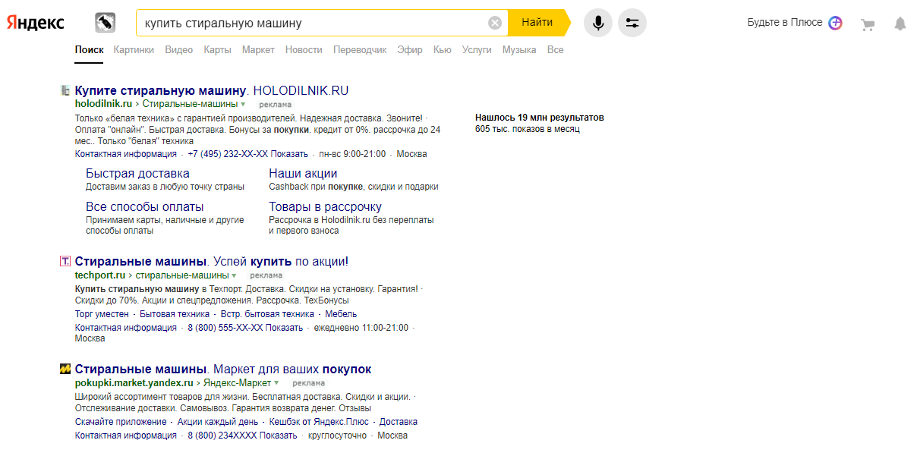This screenshot has width=917, height=456.
Task: Click the techport.ru favicon
Action: [65, 261]
